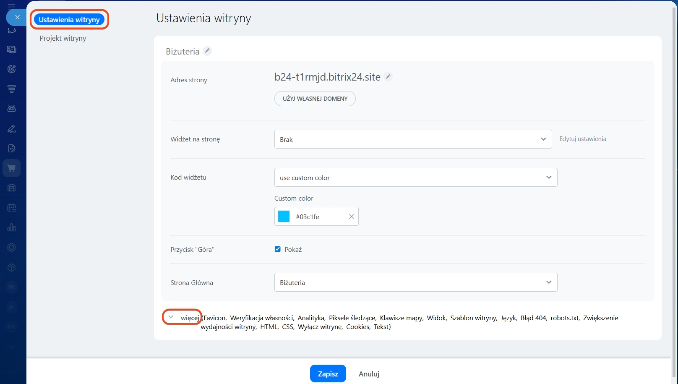Open the Kod widżetu color mode dropdown
Screen dimensions: 678x384
click(x=415, y=178)
